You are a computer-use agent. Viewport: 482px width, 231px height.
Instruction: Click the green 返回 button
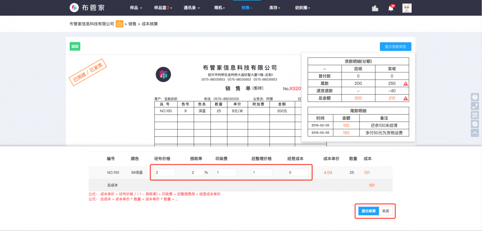[x=75, y=46]
